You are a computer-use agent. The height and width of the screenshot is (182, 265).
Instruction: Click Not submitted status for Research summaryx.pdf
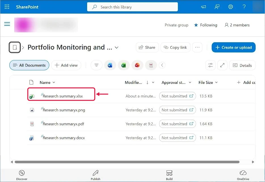click(x=177, y=124)
